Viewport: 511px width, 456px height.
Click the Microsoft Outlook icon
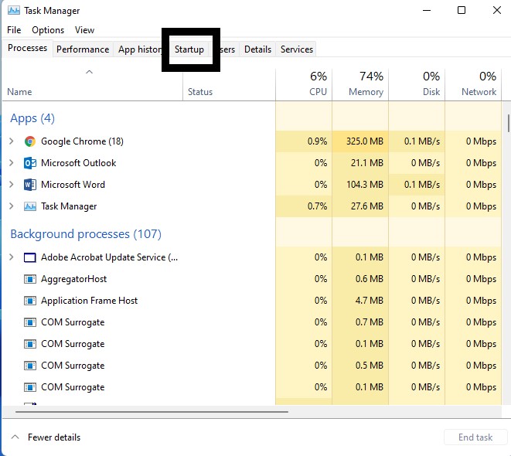click(x=30, y=163)
